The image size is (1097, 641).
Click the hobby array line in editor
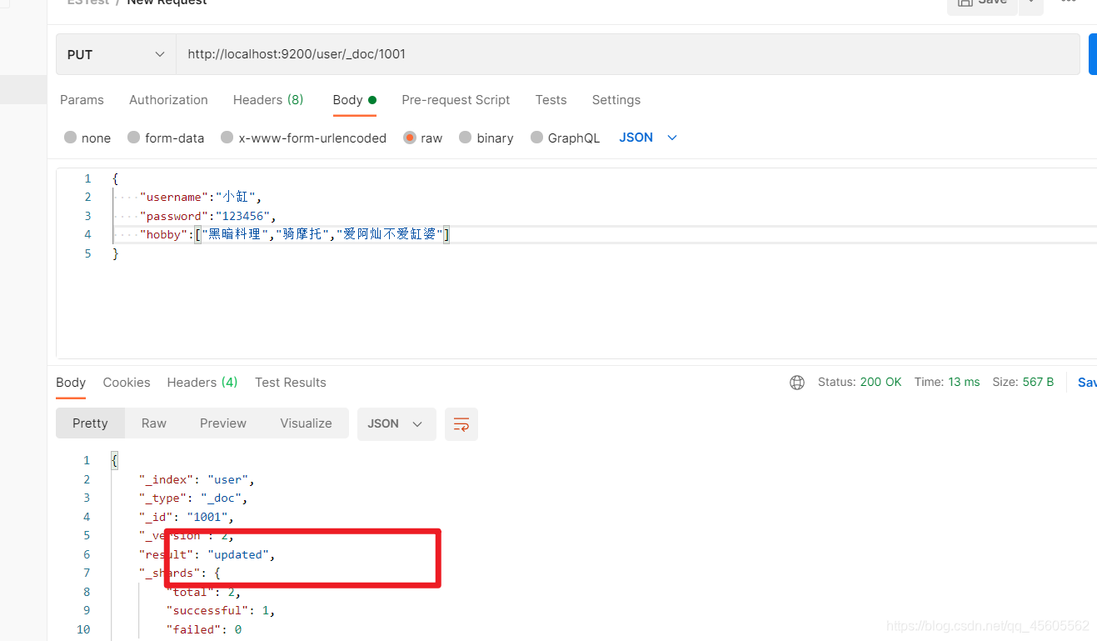tap(295, 235)
